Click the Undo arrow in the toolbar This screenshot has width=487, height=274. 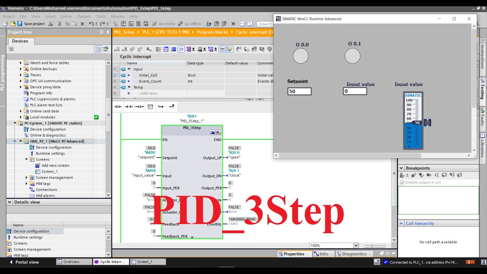[91, 24]
